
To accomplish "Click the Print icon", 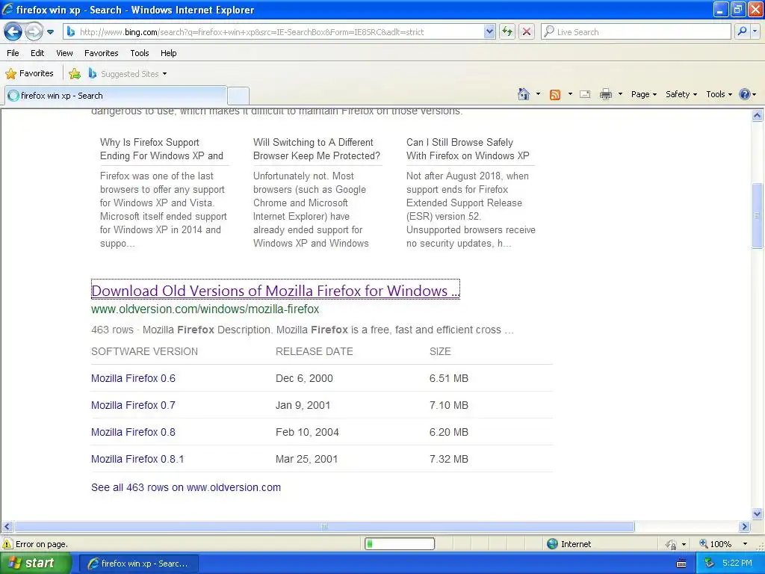I will click(x=605, y=94).
